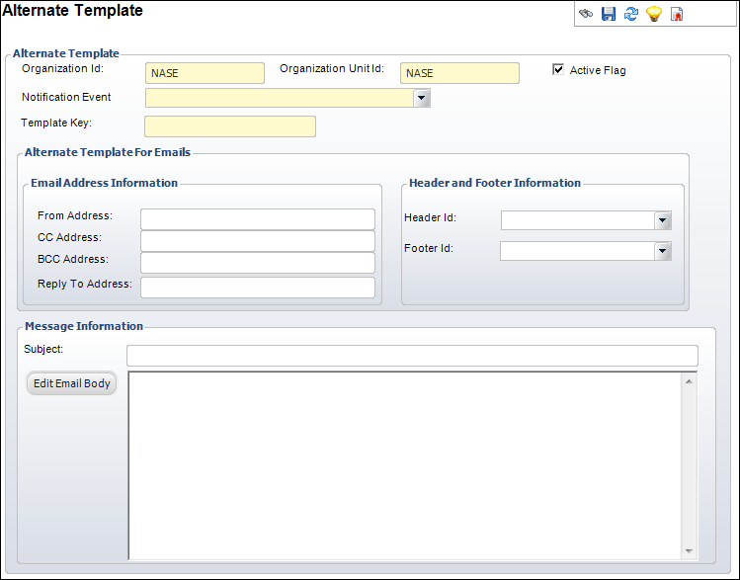The image size is (740, 580).
Task: Click the email body scrollbar down arrow
Action: pos(690,551)
